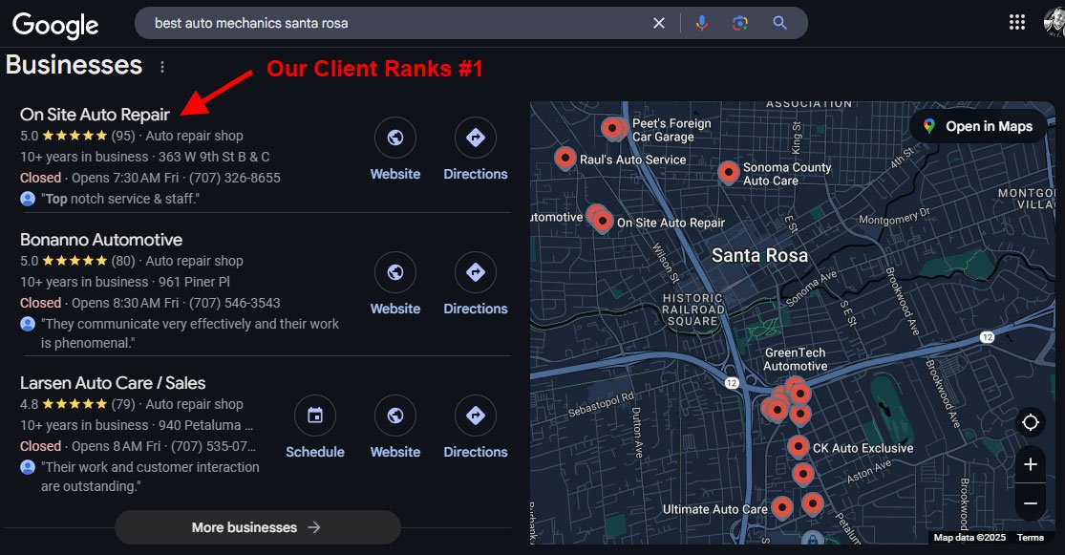
Task: Zoom in on the map
Action: (x=1030, y=465)
